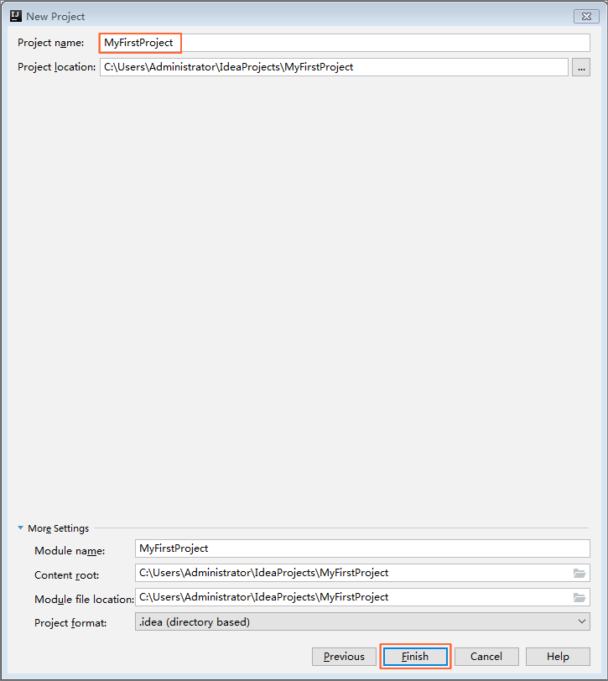Viewport: 608px width, 681px height.
Task: Collapse the More Settings section
Action: pos(21,528)
